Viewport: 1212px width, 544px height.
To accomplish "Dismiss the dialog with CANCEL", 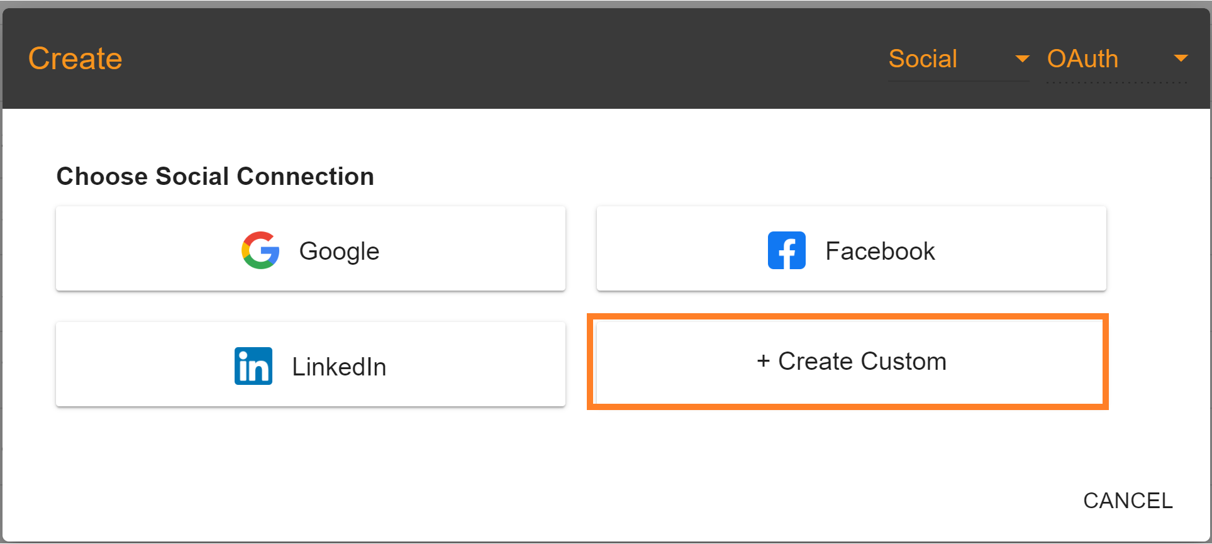I will point(1128,501).
